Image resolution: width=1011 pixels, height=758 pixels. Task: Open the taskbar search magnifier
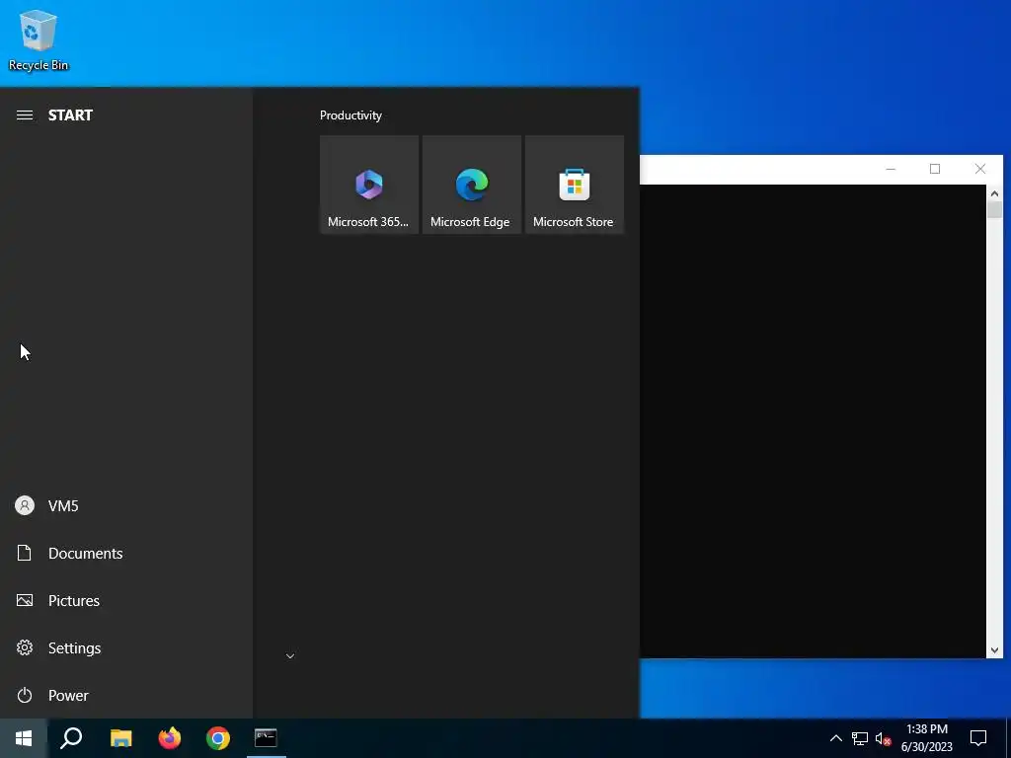click(x=71, y=738)
